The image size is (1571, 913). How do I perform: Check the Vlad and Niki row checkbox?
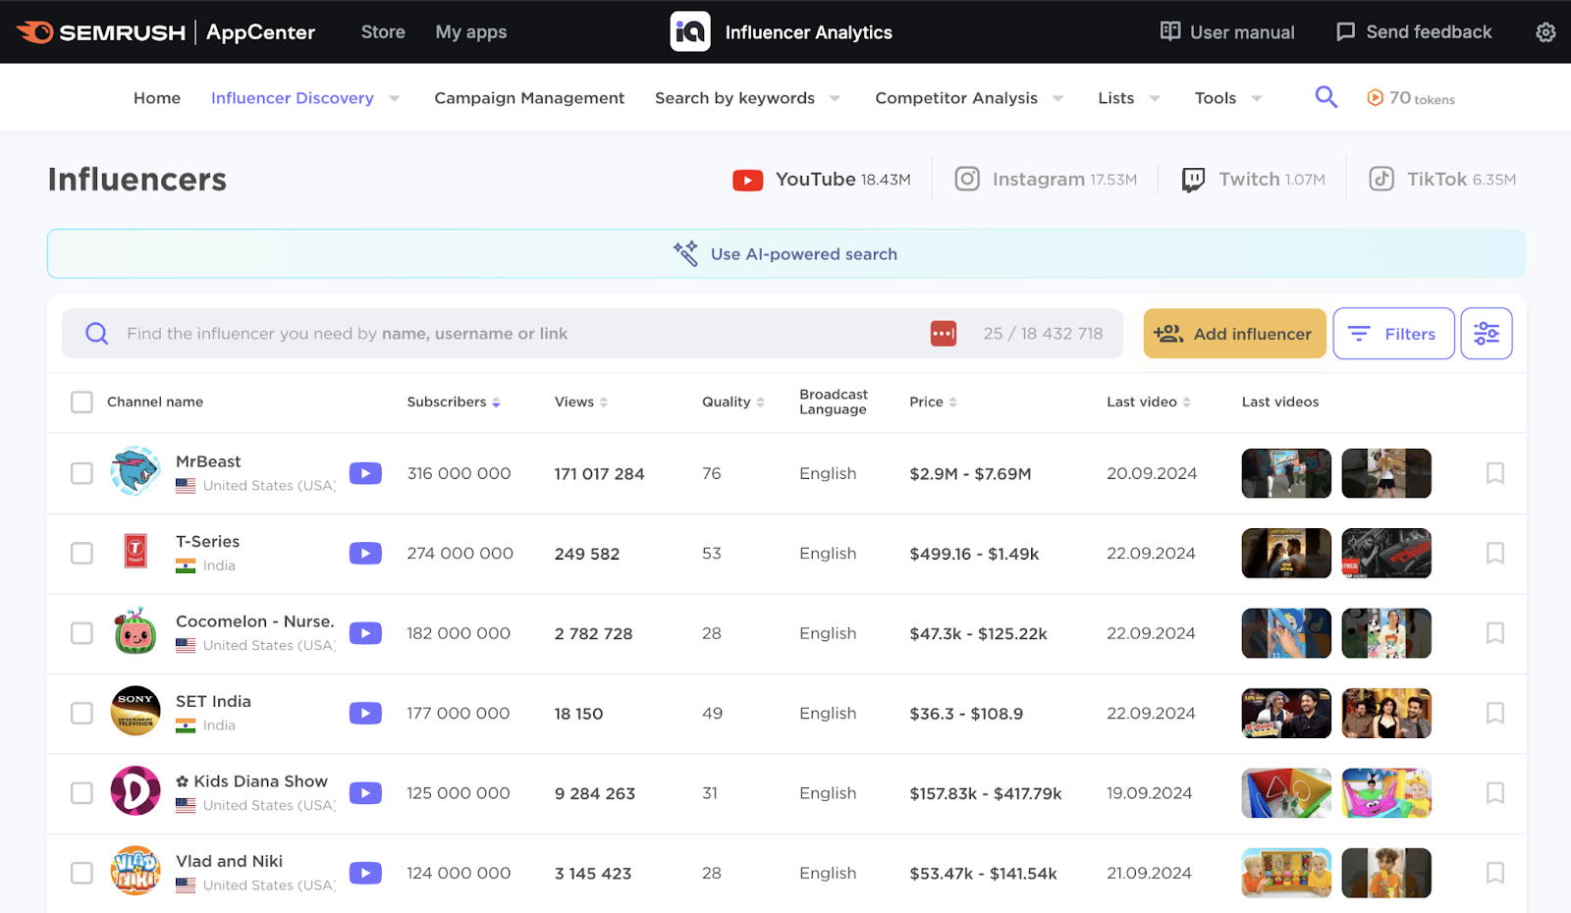tap(81, 873)
